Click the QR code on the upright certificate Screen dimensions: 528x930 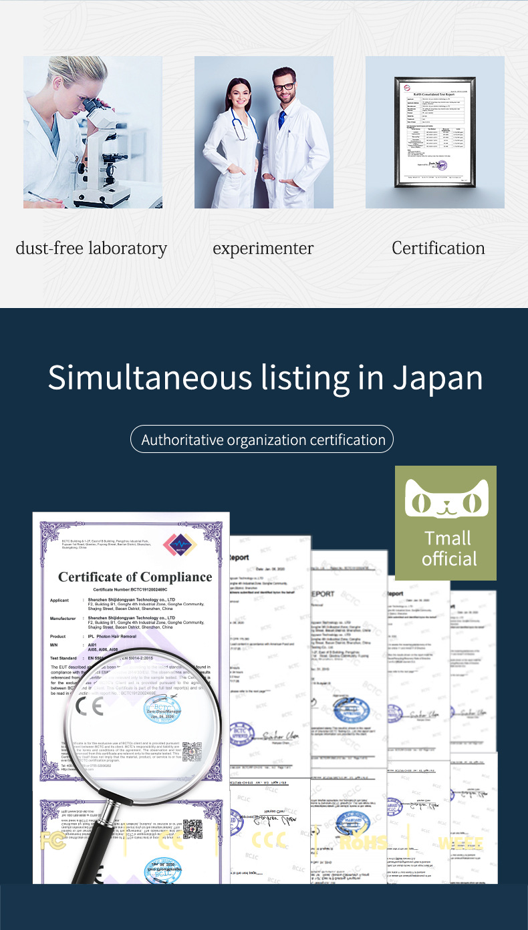point(192,753)
